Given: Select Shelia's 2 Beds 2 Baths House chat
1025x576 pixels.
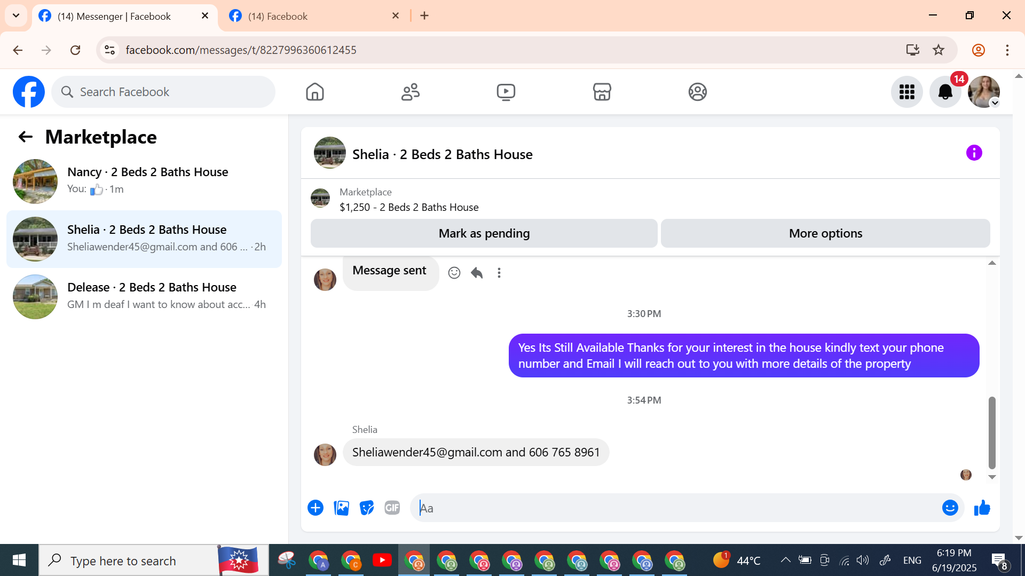Looking at the screenshot, I should pyautogui.click(x=144, y=239).
